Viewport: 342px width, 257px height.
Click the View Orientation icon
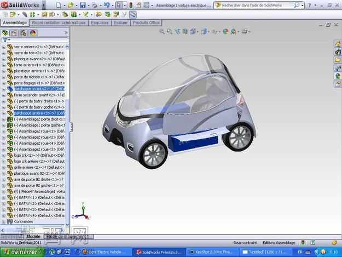click(193, 32)
